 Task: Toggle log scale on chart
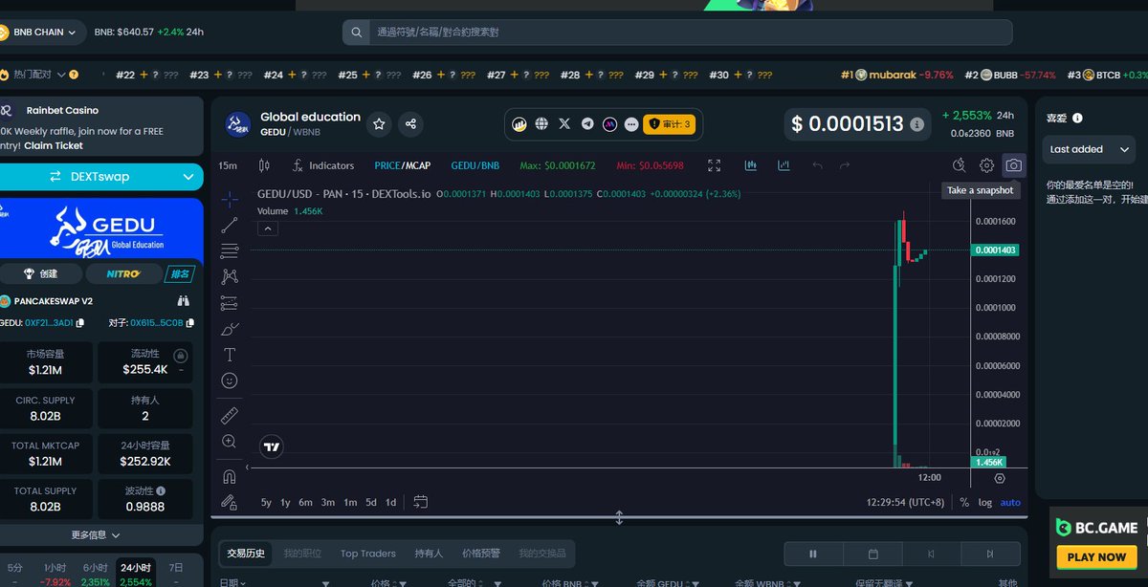(x=984, y=503)
